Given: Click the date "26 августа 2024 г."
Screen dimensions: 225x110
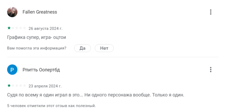Looking at the screenshot, I should point(45,28).
